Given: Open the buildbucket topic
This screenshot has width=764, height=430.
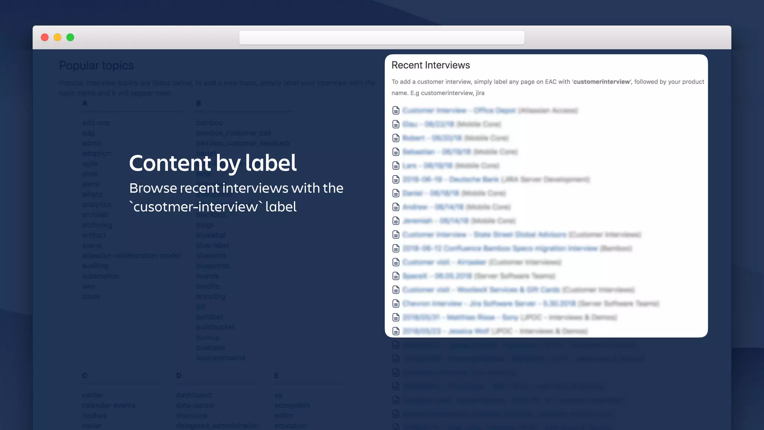Looking at the screenshot, I should (x=215, y=327).
